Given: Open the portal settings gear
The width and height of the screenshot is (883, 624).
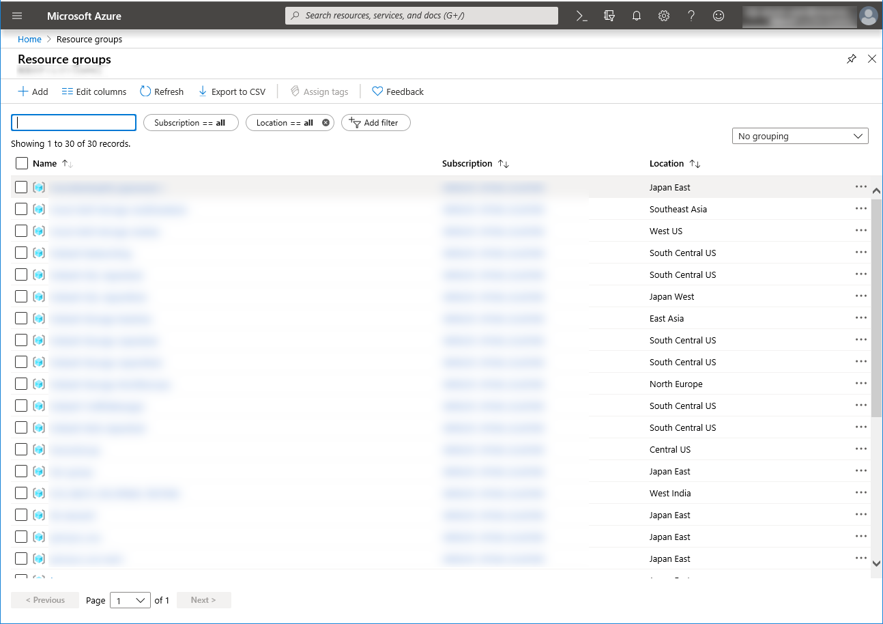Looking at the screenshot, I should 664,16.
